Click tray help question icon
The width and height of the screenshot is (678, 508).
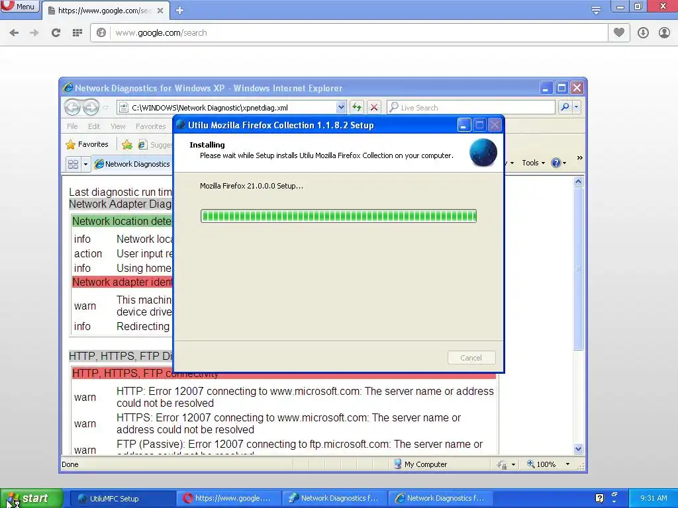coord(599,499)
